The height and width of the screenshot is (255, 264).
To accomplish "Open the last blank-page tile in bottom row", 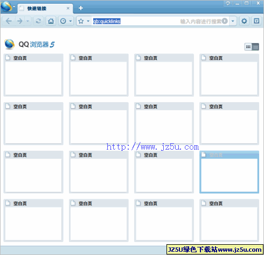I will [x=229, y=220].
